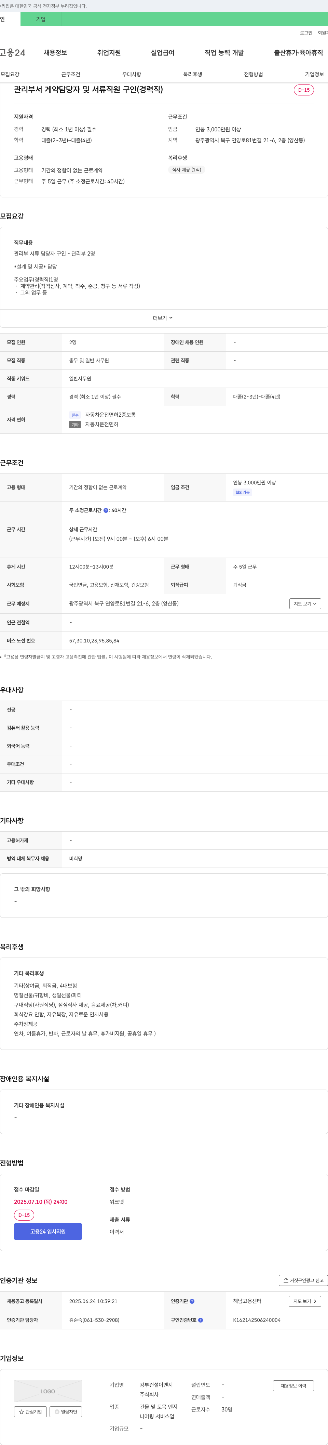The width and height of the screenshot is (328, 1445).
Task: Click the 협의가능 salary tag
Action: (243, 493)
